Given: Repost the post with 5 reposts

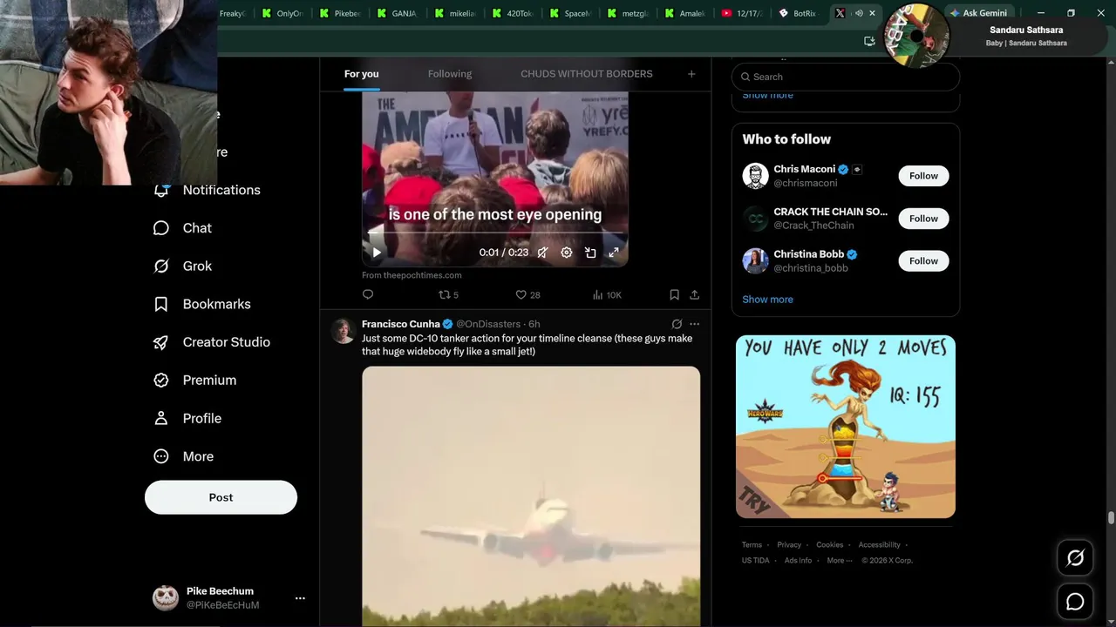Looking at the screenshot, I should tap(448, 294).
